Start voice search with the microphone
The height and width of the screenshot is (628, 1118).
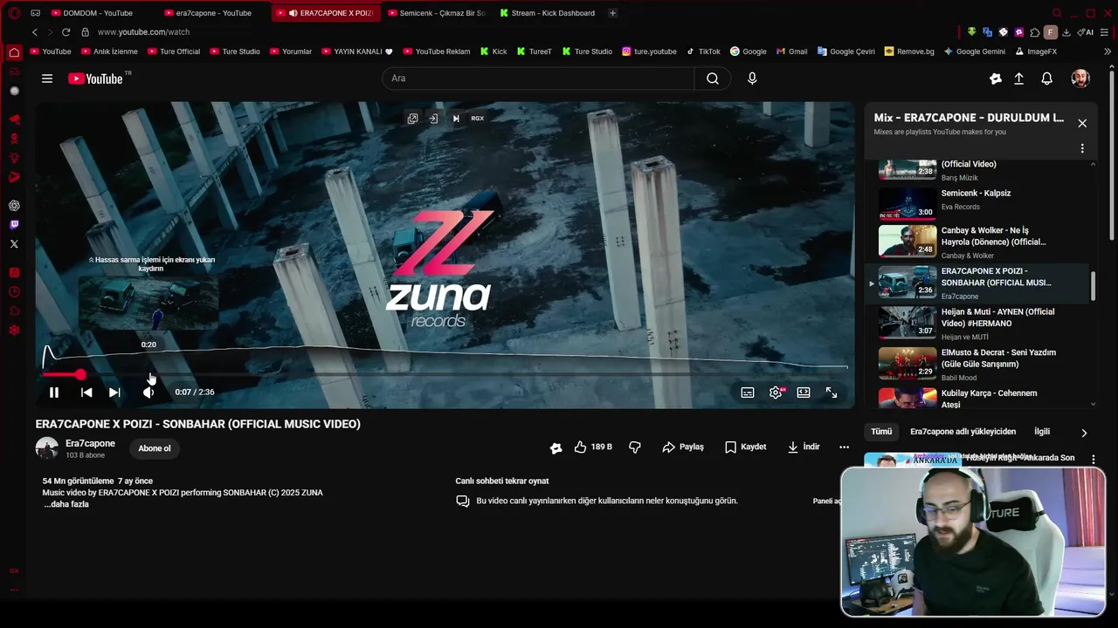tap(752, 78)
